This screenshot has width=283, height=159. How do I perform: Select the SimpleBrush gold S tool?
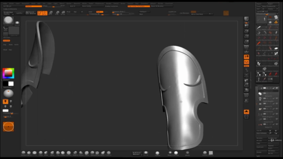(276, 22)
